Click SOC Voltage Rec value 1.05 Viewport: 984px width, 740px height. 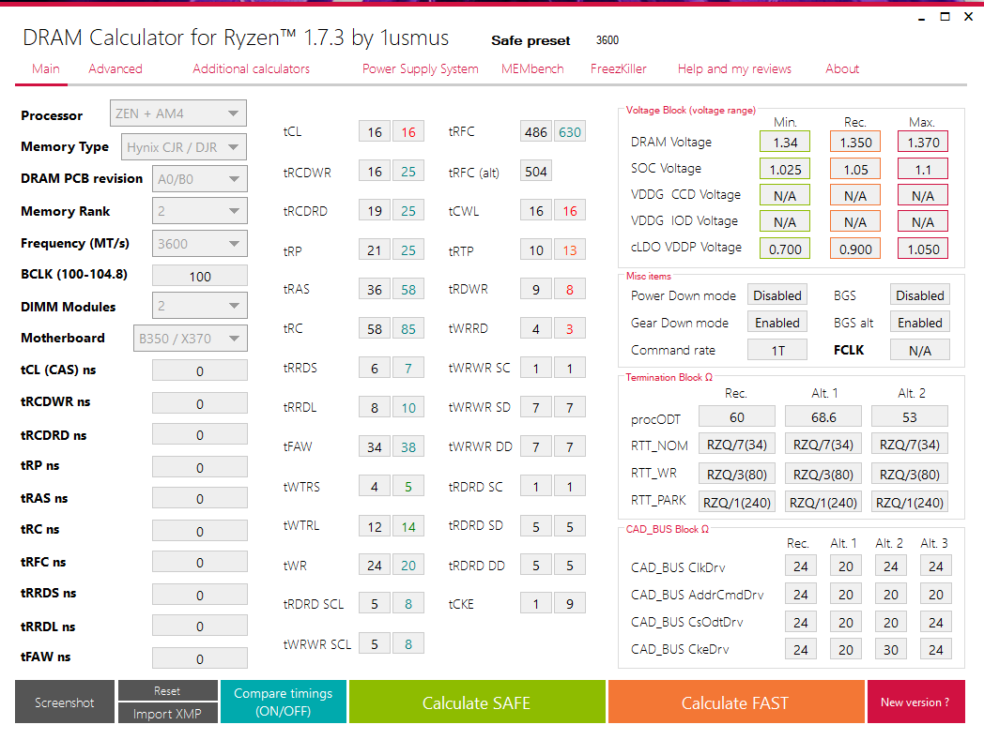[855, 169]
